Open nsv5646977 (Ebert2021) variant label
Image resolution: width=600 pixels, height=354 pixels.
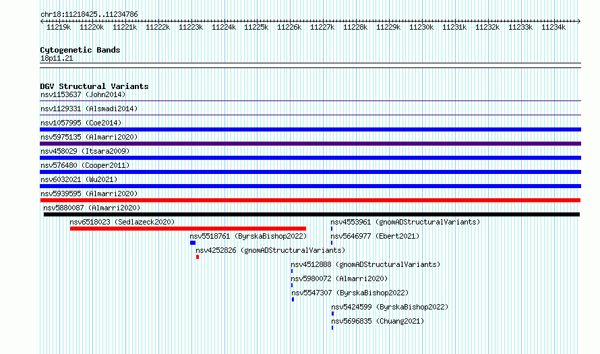[x=375, y=236]
